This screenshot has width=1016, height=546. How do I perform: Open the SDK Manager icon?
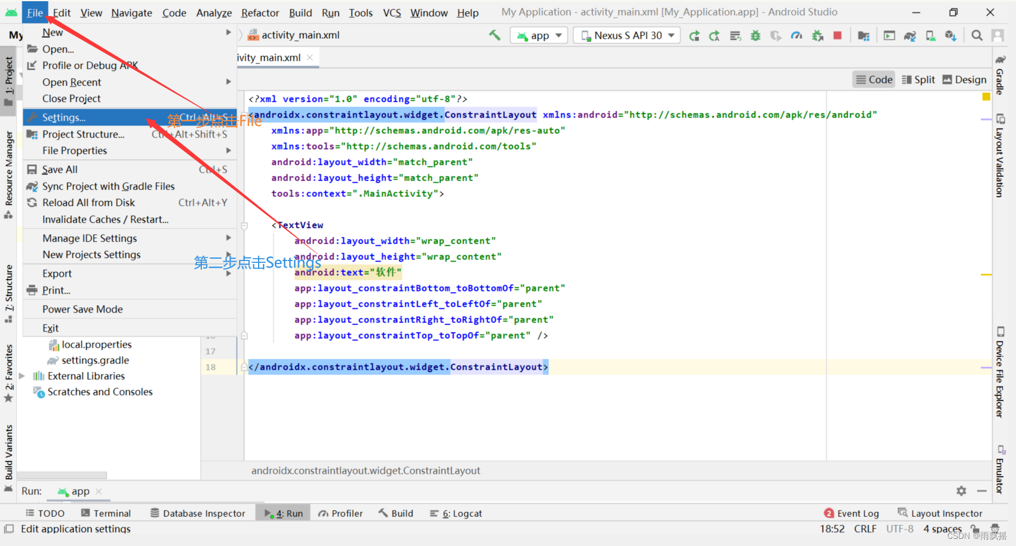(x=951, y=36)
